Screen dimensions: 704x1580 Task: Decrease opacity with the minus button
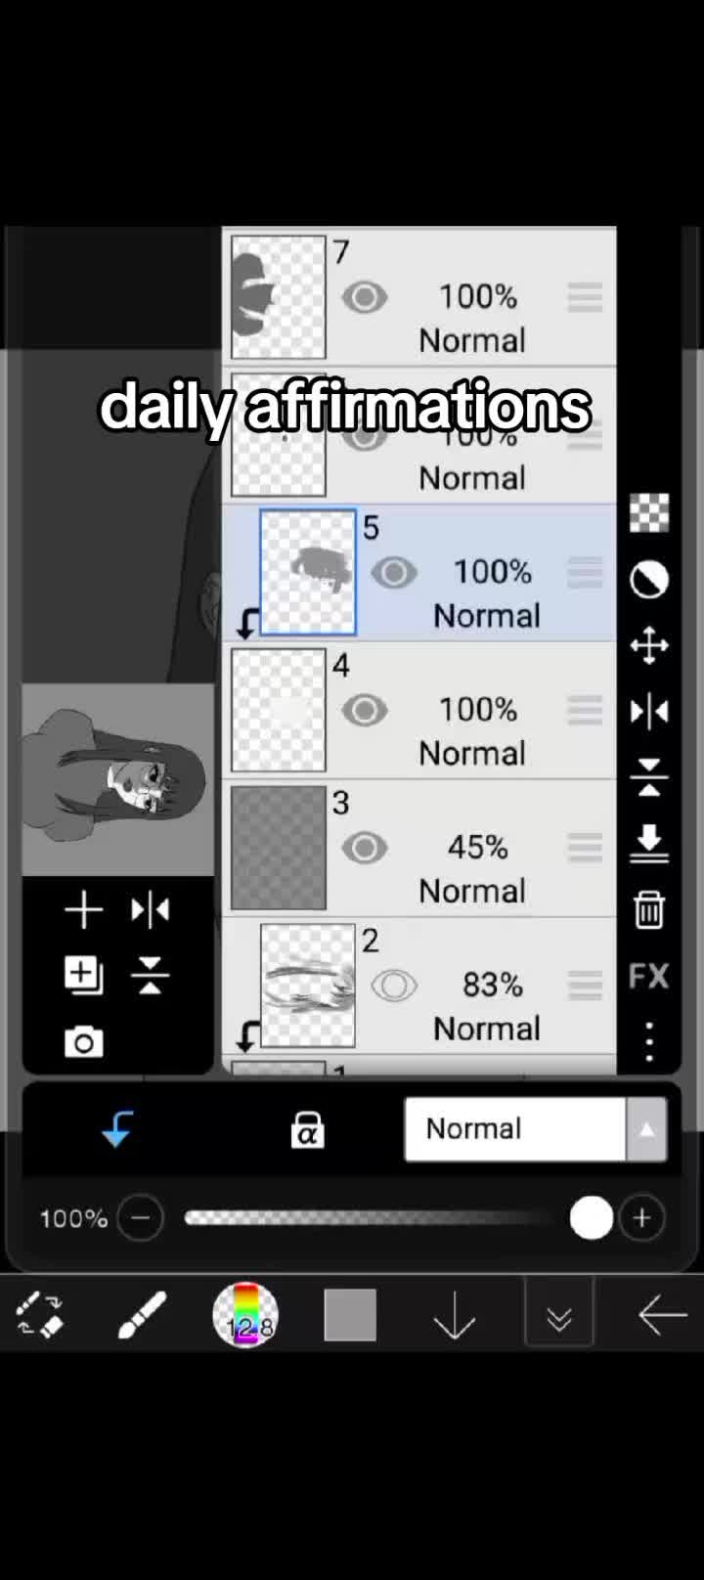tap(141, 1218)
